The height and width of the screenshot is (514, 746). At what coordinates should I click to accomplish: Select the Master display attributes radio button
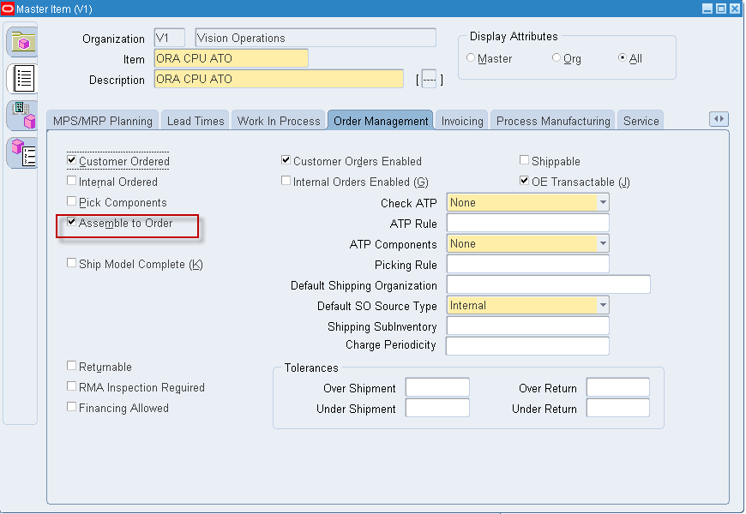472,57
